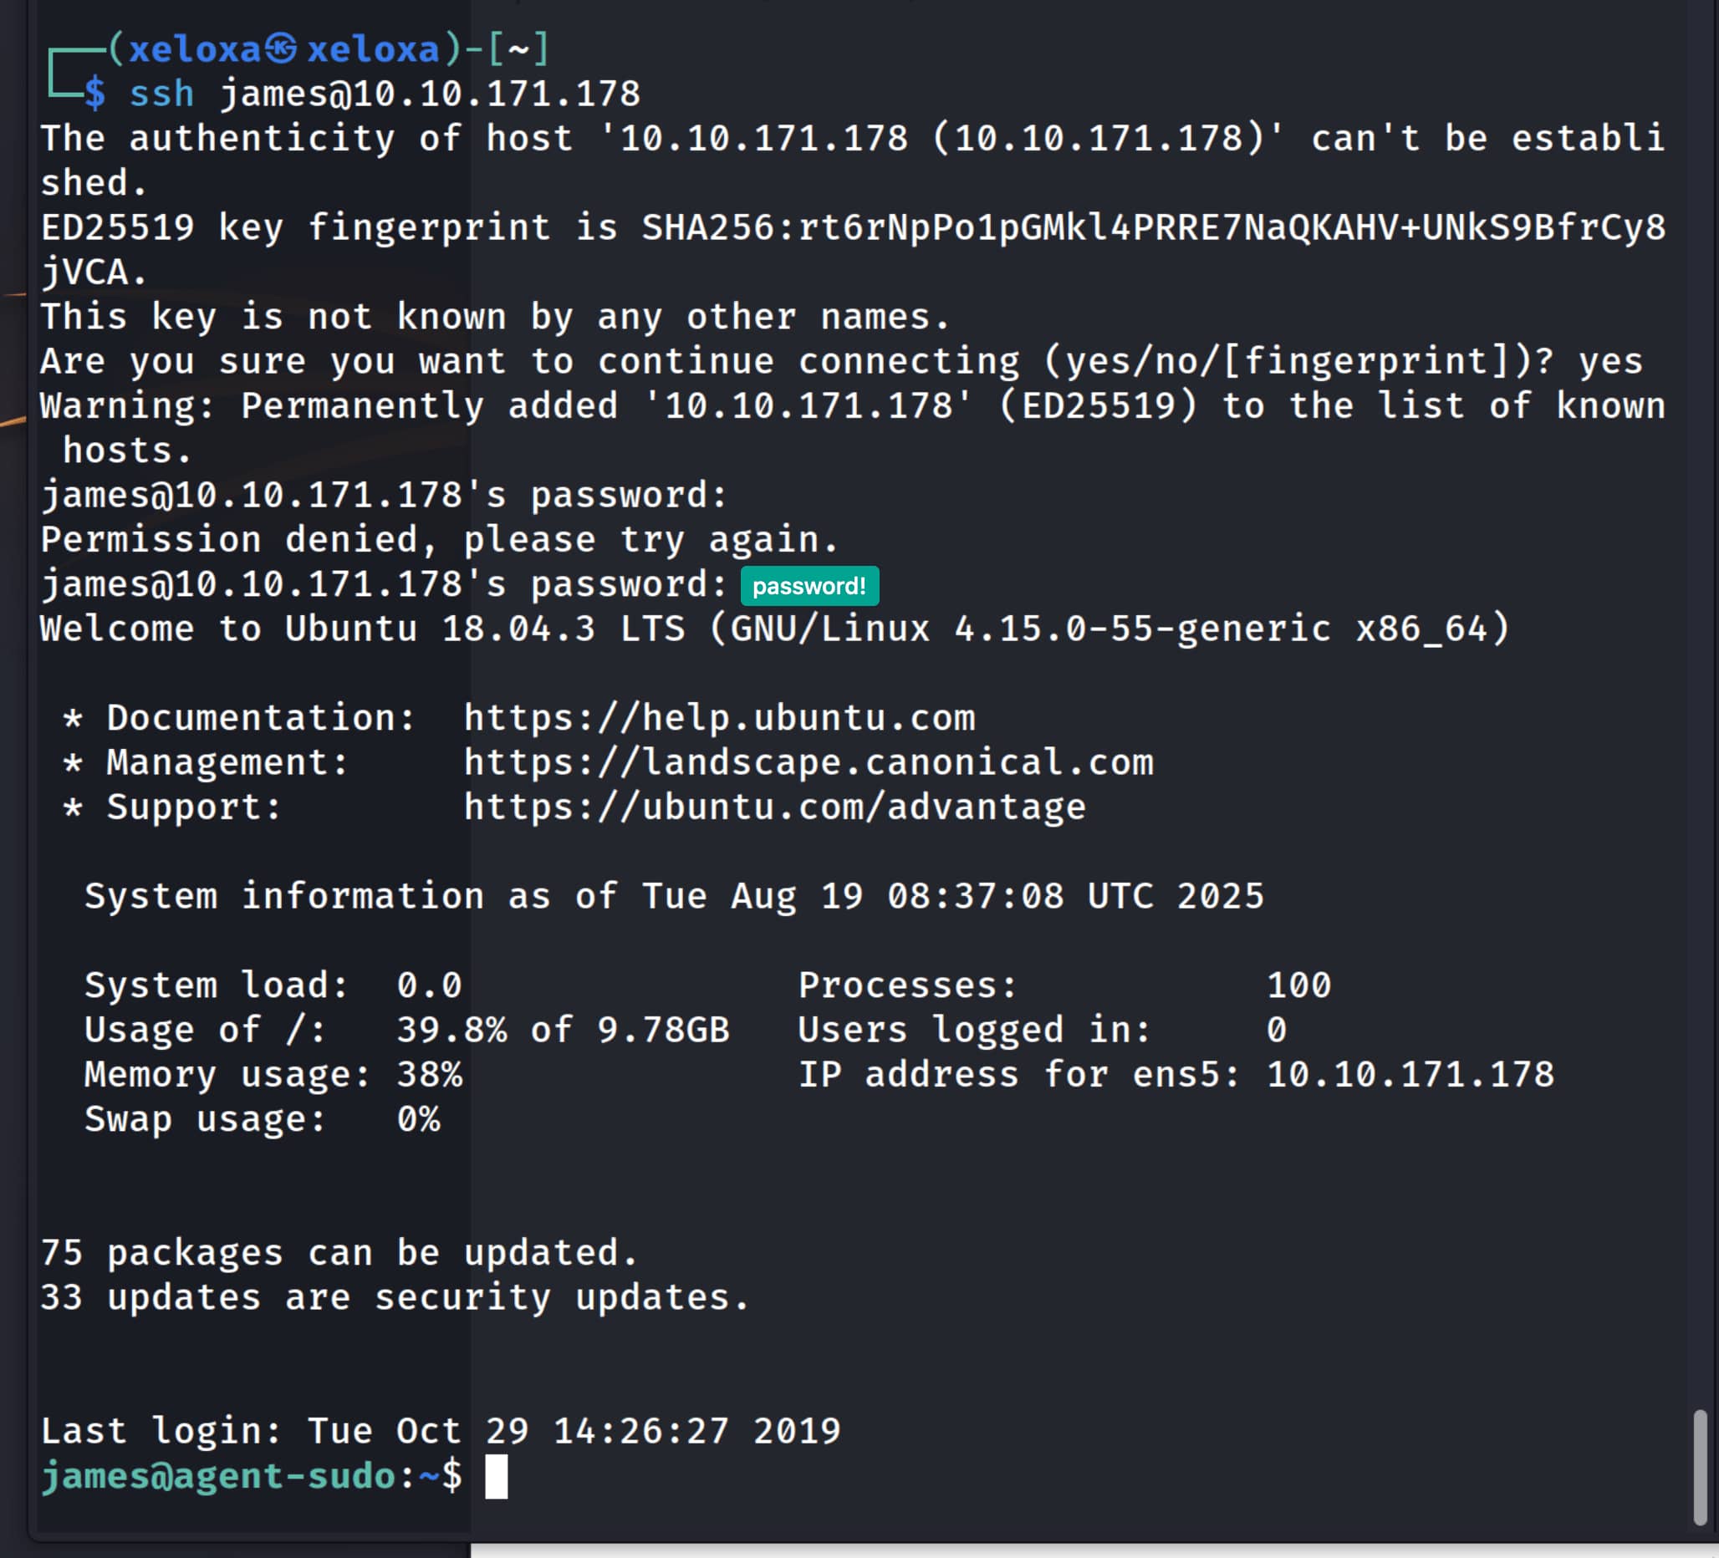Click the typed yes response
This screenshot has width=1719, height=1558.
click(x=1609, y=361)
